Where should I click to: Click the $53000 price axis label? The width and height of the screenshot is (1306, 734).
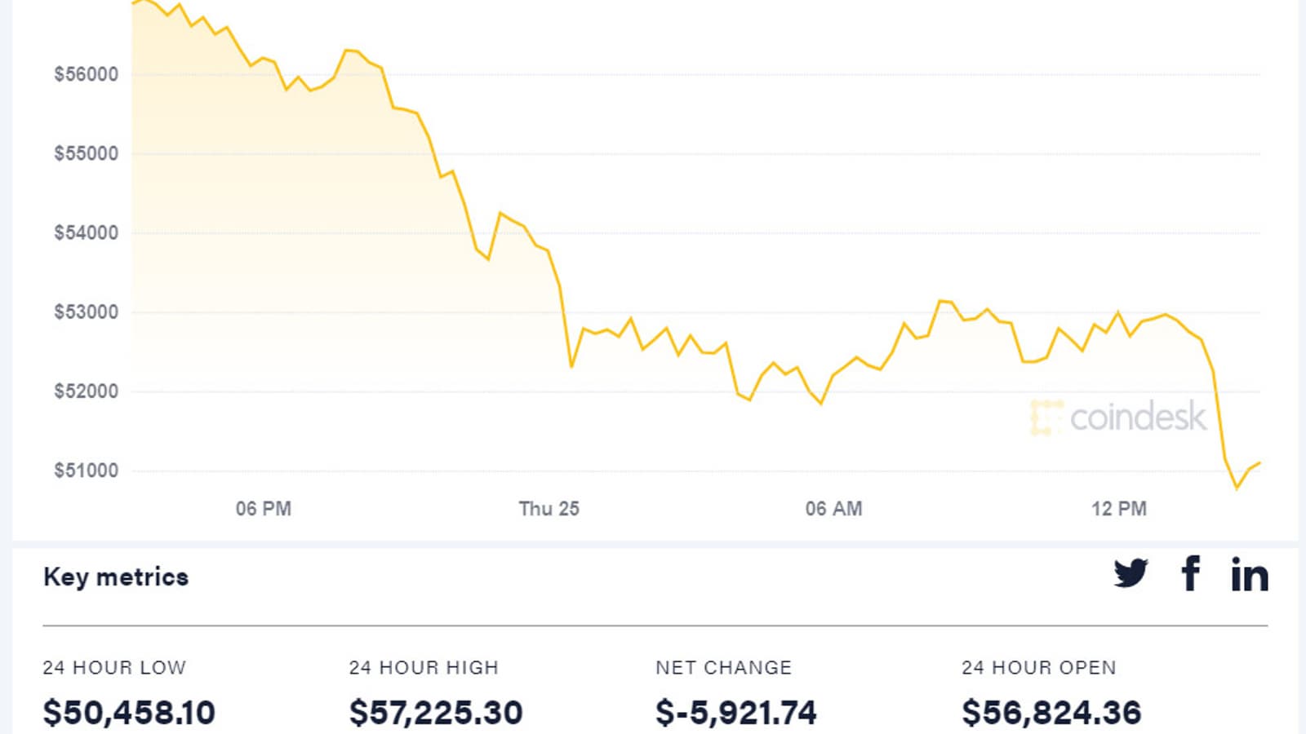[86, 312]
